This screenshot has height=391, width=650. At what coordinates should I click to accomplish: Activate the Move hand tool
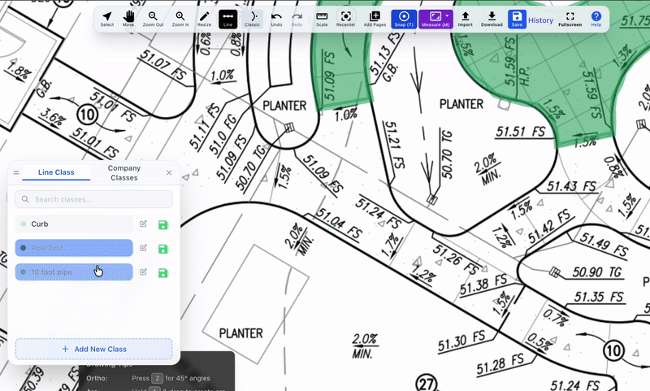click(128, 19)
